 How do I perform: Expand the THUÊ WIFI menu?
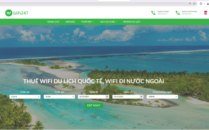[x=88, y=22]
